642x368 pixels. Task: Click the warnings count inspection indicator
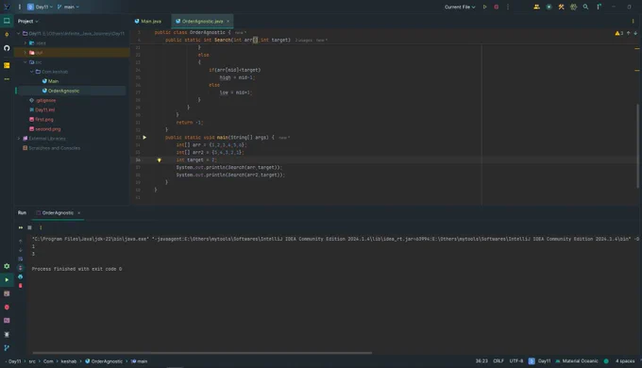coord(619,33)
